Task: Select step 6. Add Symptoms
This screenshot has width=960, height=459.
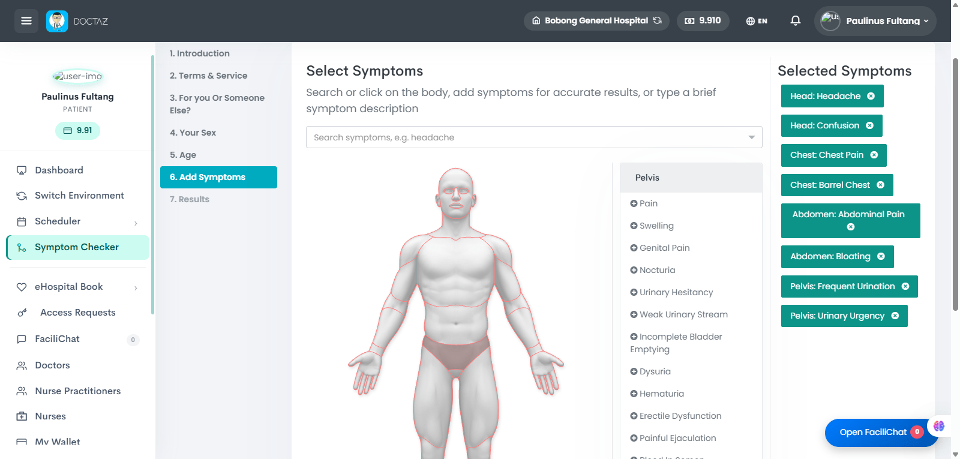Action: (x=218, y=177)
